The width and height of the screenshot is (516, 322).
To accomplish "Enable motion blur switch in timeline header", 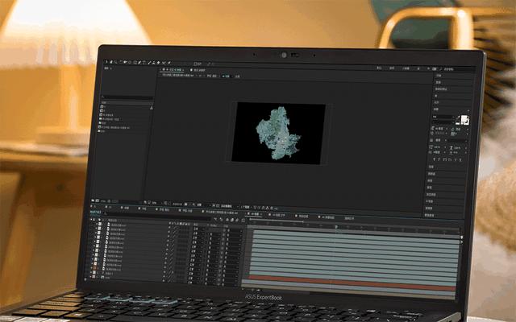I will point(237,220).
